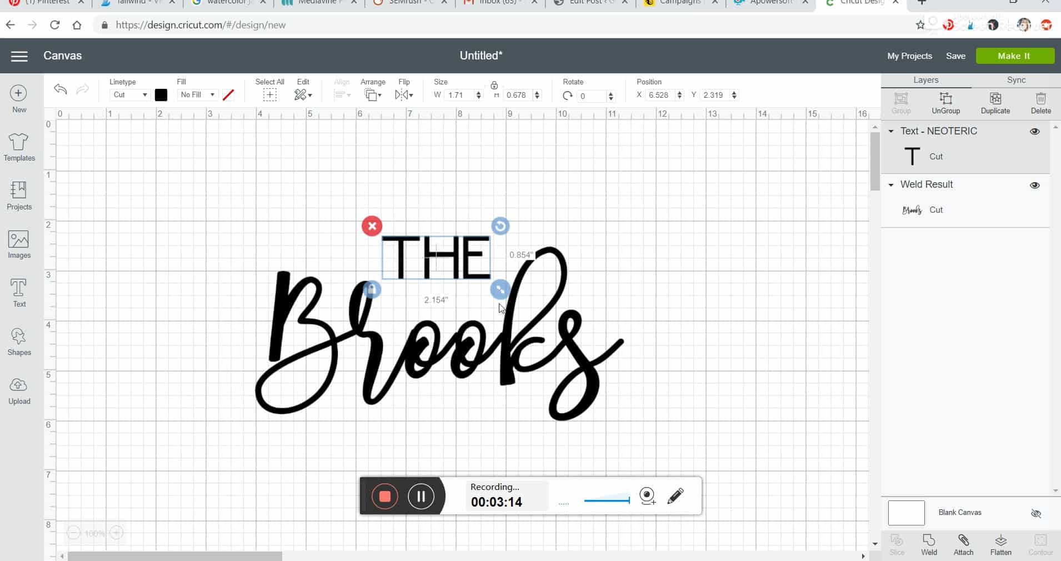The width and height of the screenshot is (1061, 561).
Task: UnGroup the selected layers
Action: pyautogui.click(x=945, y=103)
